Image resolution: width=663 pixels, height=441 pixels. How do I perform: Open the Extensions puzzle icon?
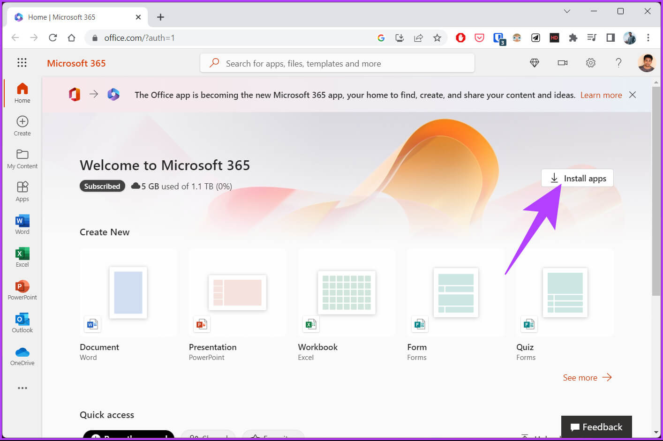573,38
